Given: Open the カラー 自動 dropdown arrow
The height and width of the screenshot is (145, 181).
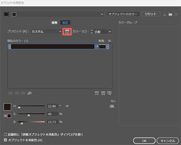Looking at the screenshot, I should click(x=110, y=32).
